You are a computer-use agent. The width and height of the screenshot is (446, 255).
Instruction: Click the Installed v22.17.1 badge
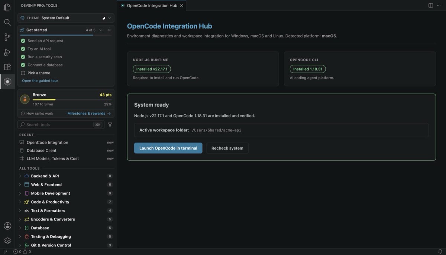(152, 69)
